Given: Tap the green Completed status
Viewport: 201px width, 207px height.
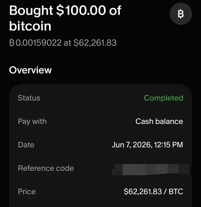Looking at the screenshot, I should 163,98.
